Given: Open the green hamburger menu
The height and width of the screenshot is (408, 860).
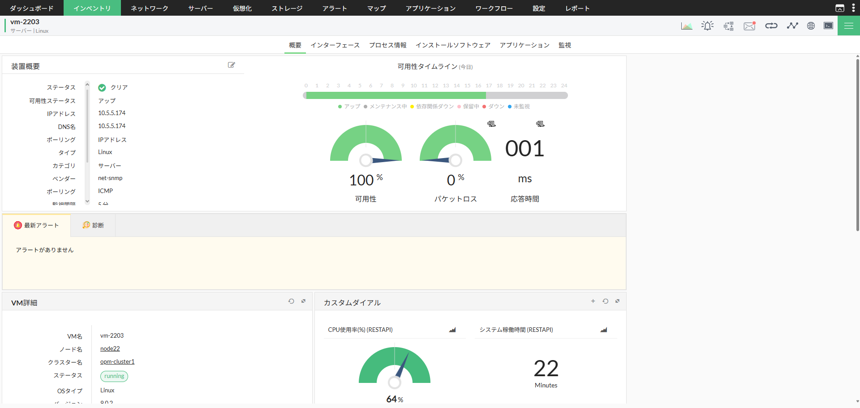Looking at the screenshot, I should pos(849,26).
